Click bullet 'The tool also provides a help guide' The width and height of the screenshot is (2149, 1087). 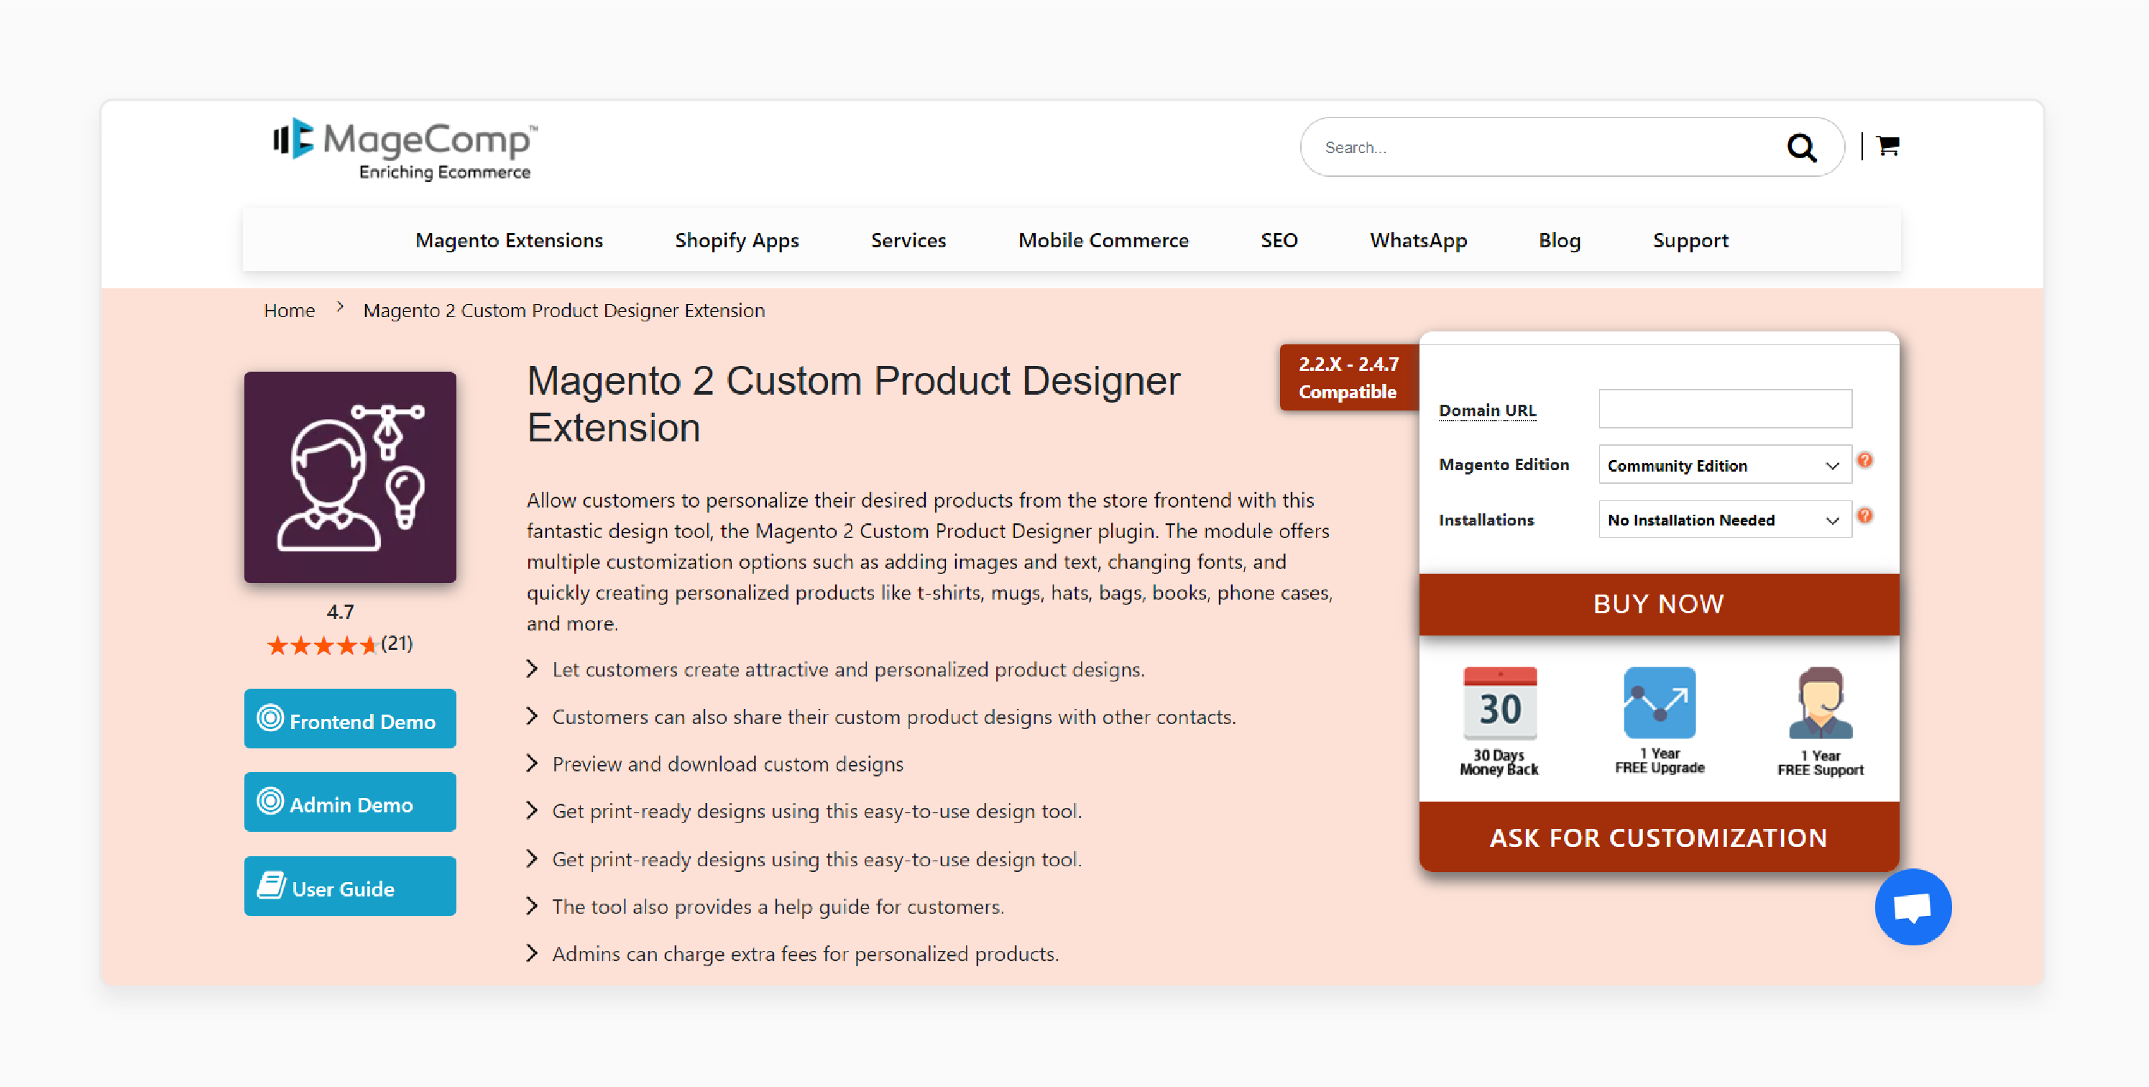tap(778, 907)
